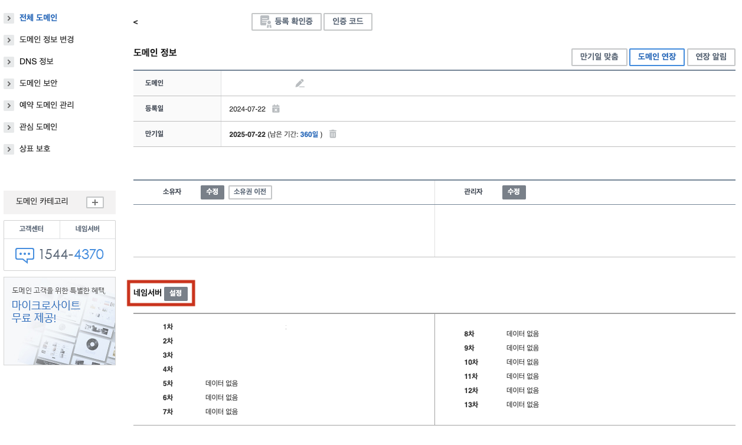Open the 도메인 보안 menu
This screenshot has height=445, width=742.
tap(38, 83)
